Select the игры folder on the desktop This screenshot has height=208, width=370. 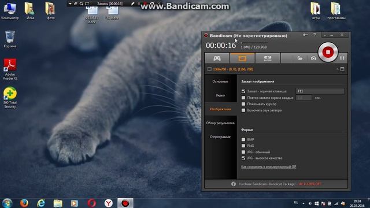pyautogui.click(x=316, y=11)
